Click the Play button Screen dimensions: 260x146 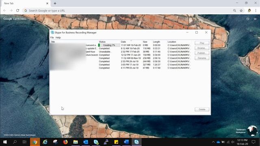tap(202, 43)
